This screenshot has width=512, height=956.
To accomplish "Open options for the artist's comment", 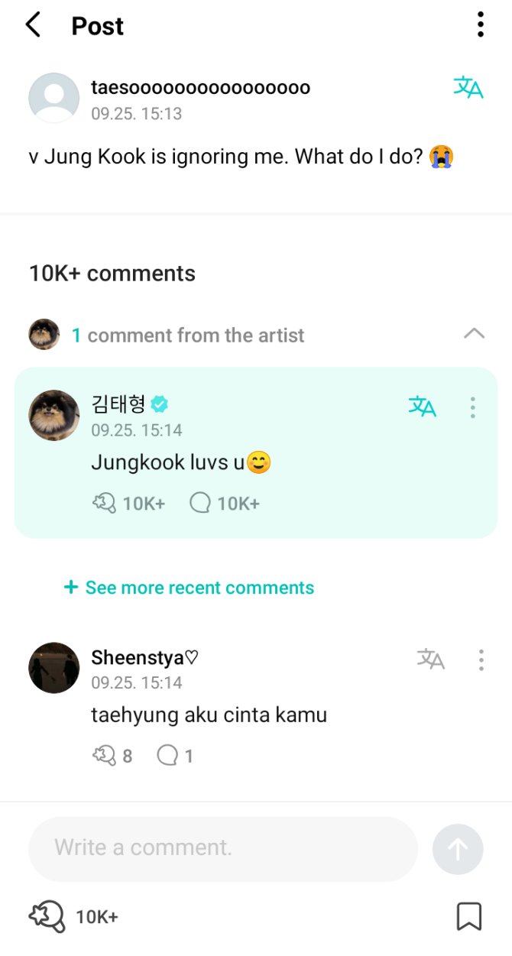I will coord(473,407).
